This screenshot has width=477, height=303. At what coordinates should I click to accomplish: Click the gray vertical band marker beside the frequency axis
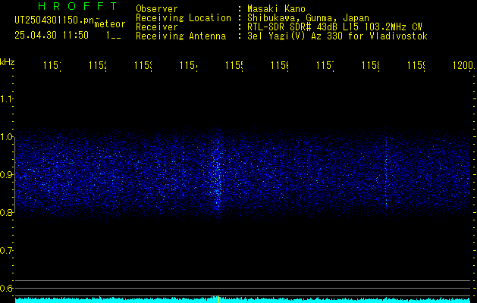coord(15,175)
